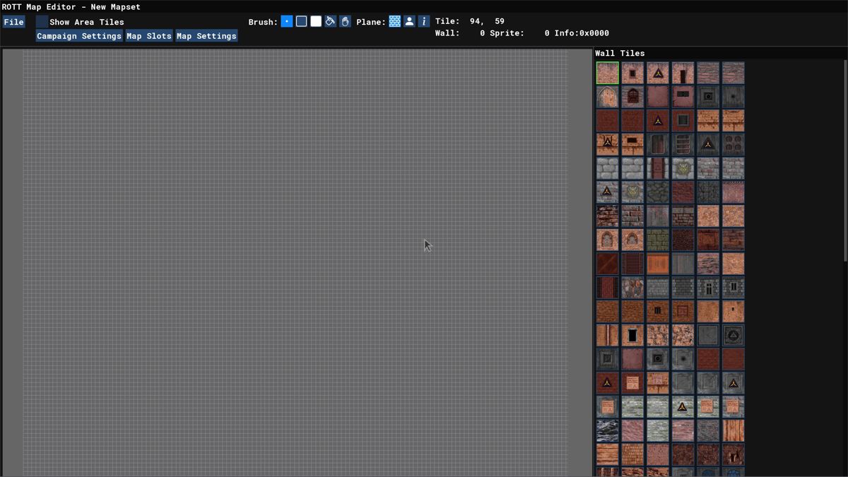
Task: Select the hand tool in Brush toolbar
Action: (x=344, y=21)
